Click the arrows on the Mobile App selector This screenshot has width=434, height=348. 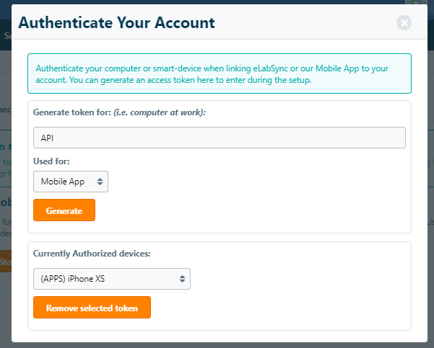pyautogui.click(x=100, y=182)
